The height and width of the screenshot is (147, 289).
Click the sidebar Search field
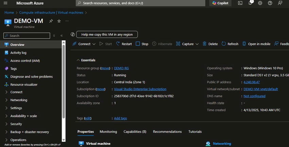(27, 36)
